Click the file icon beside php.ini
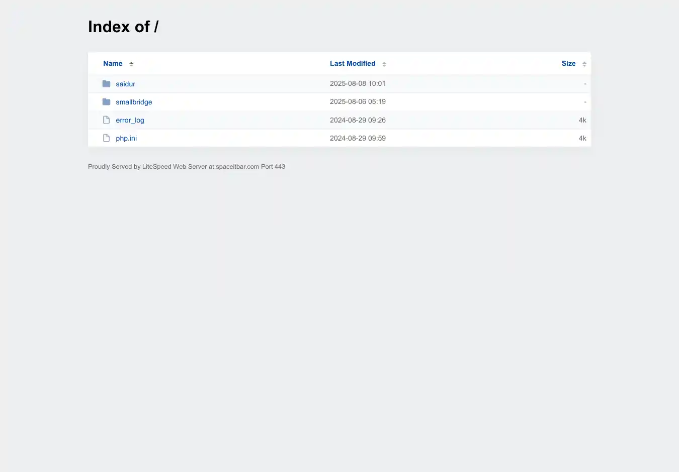This screenshot has height=472, width=679. tap(106, 138)
